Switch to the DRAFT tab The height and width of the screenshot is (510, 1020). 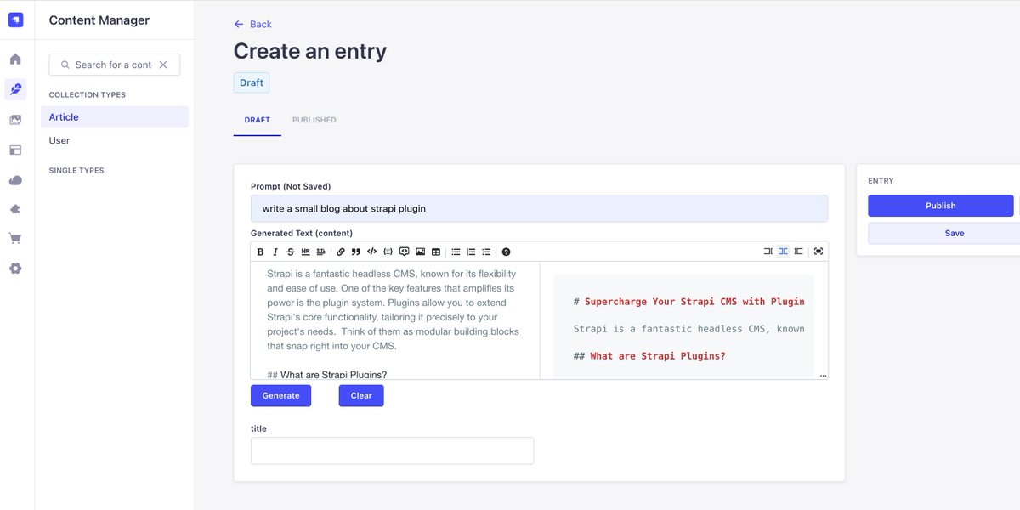point(258,120)
